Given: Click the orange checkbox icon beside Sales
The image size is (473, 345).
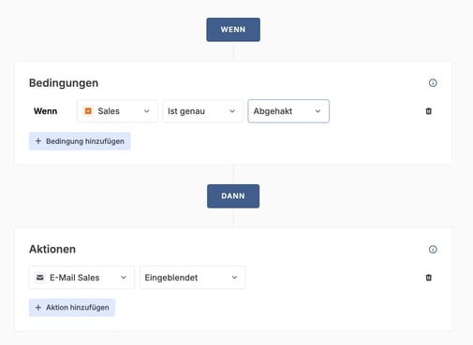Looking at the screenshot, I should click(88, 111).
